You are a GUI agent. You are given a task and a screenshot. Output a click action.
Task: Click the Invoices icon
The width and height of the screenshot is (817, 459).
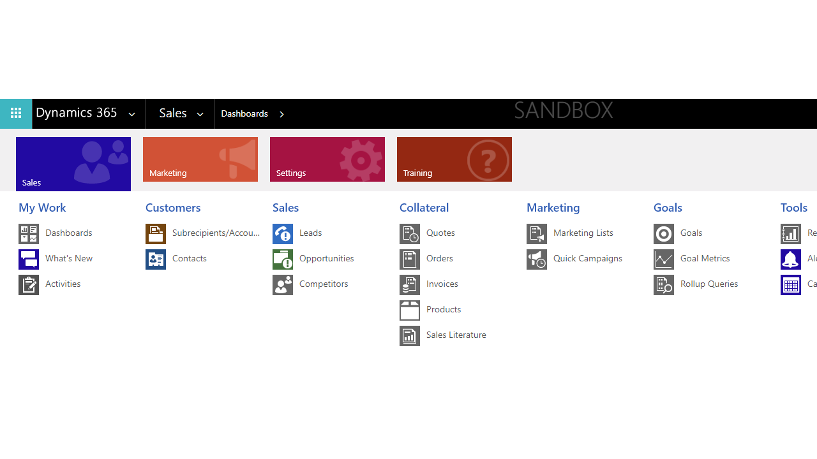(410, 285)
